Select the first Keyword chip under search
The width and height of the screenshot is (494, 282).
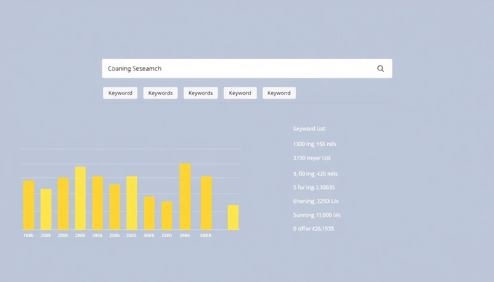click(120, 93)
